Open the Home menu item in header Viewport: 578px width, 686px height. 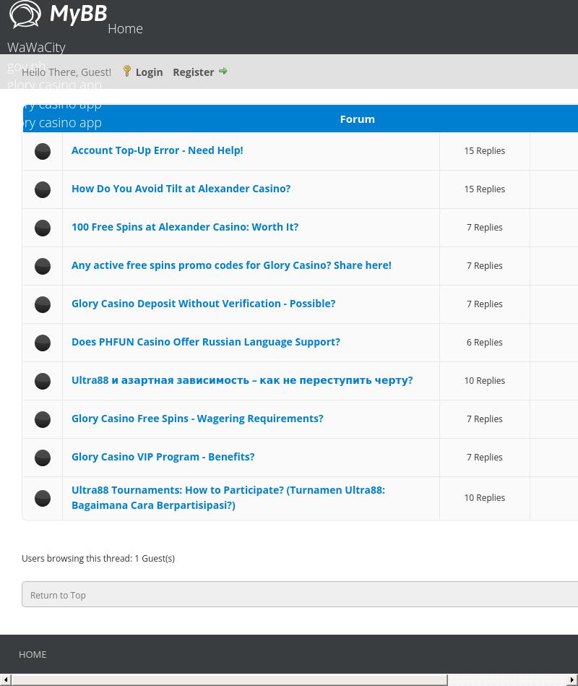click(x=125, y=28)
